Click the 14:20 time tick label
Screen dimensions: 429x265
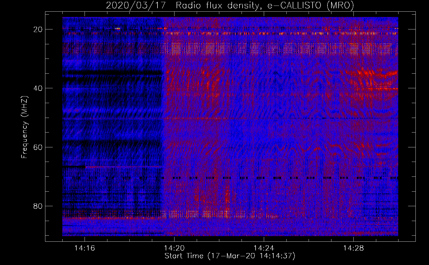click(174, 248)
